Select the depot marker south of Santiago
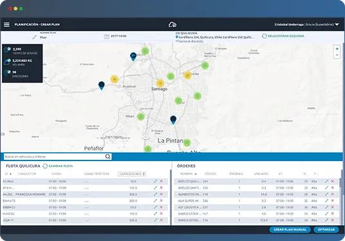This screenshot has height=241, width=345. pos(173,120)
